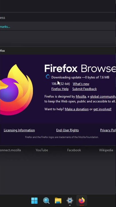Click the bookmarks link in the toolbar

tap(5, 27)
